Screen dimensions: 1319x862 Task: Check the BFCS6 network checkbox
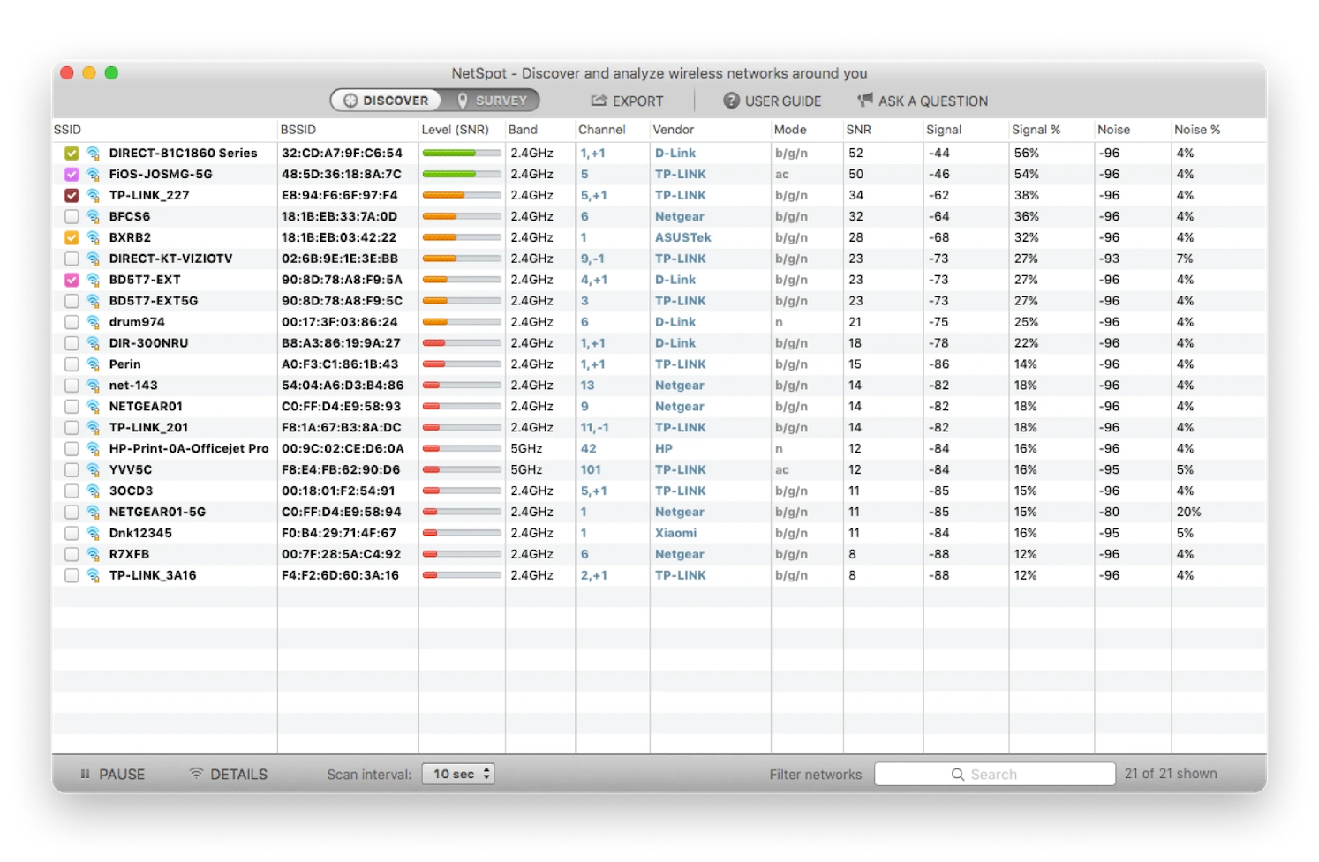point(72,217)
